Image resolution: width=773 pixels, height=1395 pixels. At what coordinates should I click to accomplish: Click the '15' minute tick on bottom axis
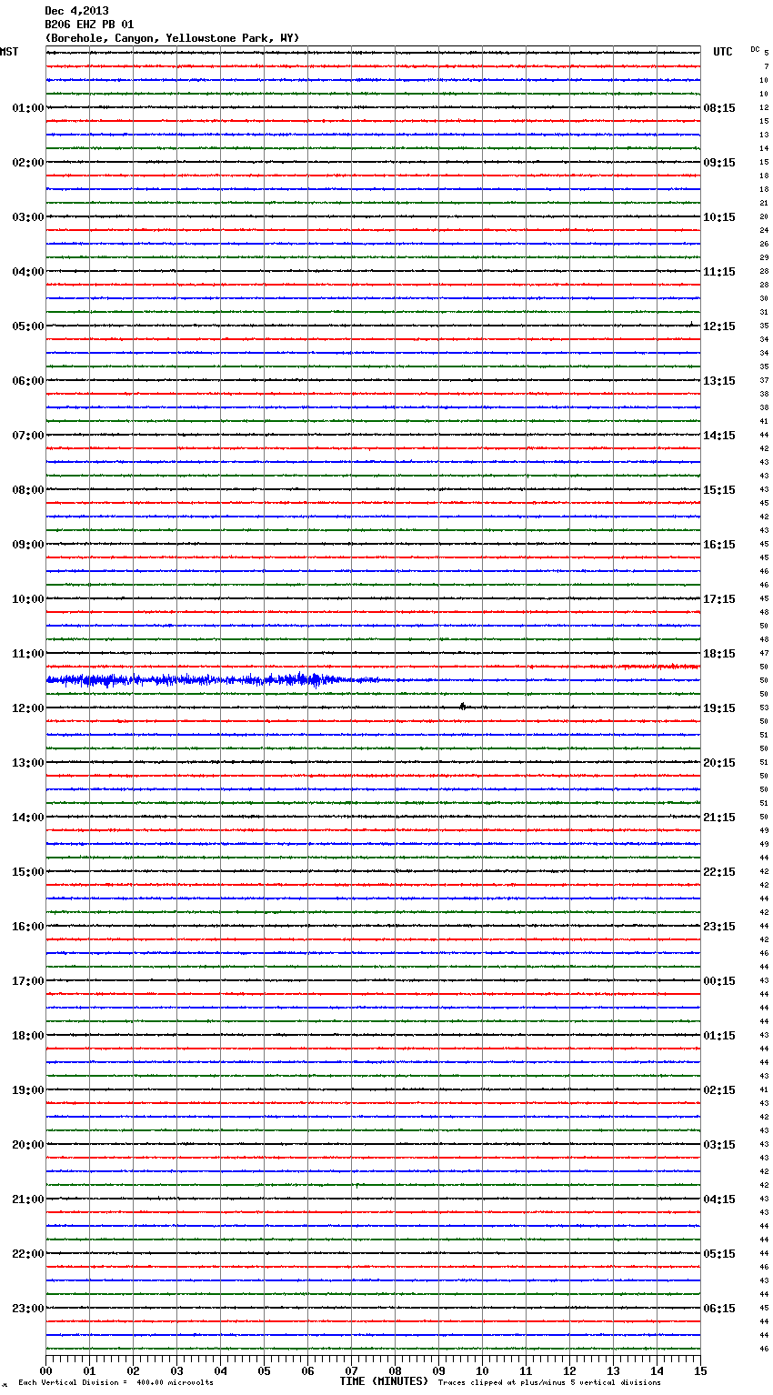click(700, 1370)
